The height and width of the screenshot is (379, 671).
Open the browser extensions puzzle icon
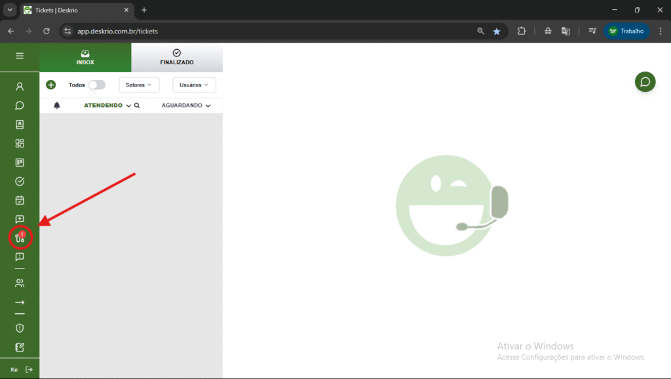pyautogui.click(x=521, y=31)
